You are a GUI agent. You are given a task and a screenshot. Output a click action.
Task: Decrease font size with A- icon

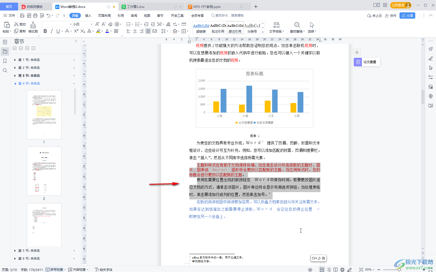(x=104, y=24)
